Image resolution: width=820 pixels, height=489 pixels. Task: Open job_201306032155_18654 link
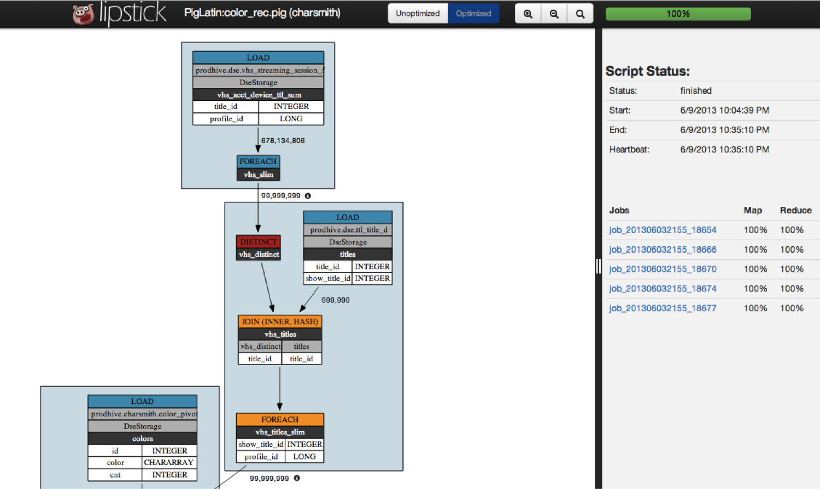point(663,230)
